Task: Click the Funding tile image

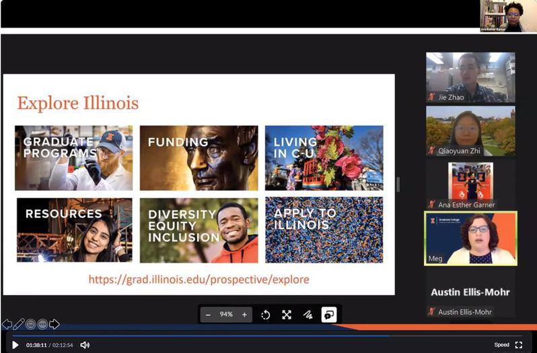Action: point(199,158)
